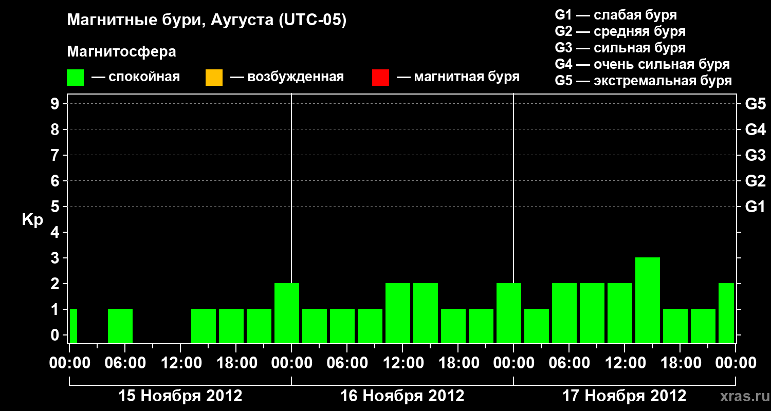Click the '18:00' time label under 16 November
The image size is (771, 411).
coord(458,363)
